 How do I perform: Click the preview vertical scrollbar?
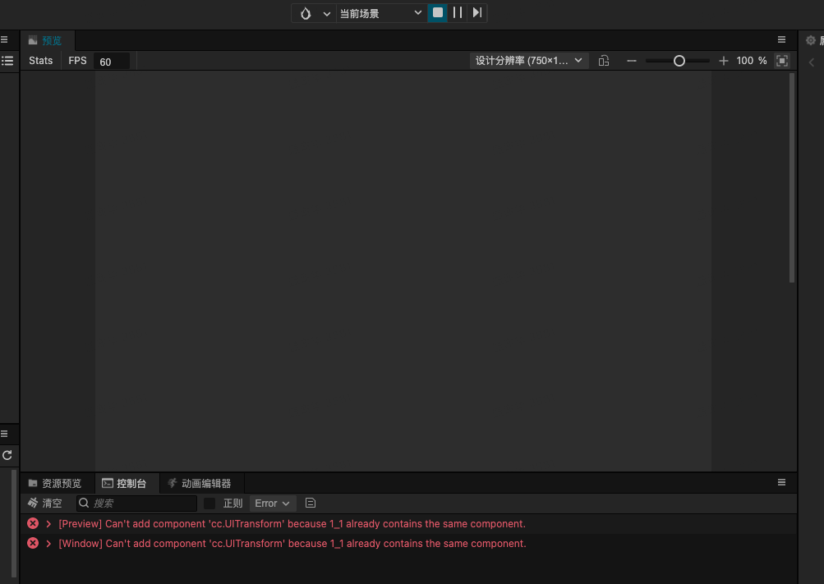click(x=792, y=178)
